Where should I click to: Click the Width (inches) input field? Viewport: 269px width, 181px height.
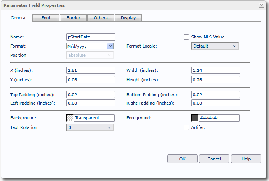coord(215,70)
